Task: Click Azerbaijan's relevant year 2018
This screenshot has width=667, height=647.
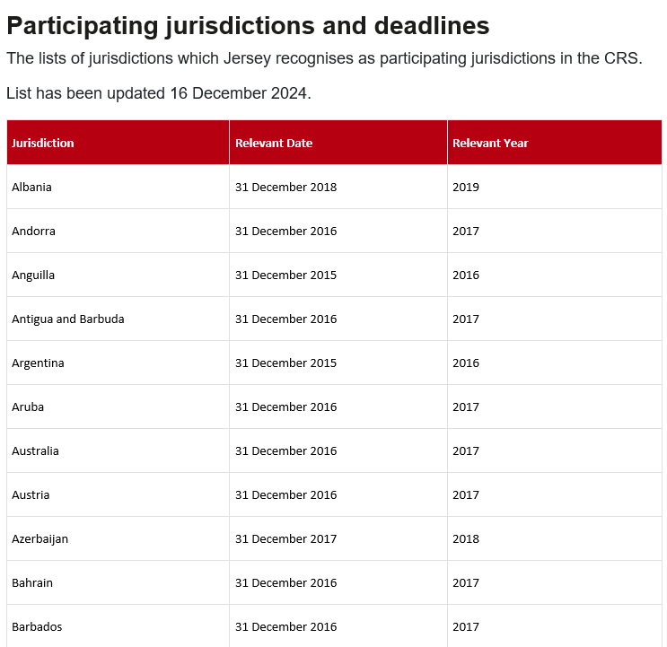Action: pos(466,538)
